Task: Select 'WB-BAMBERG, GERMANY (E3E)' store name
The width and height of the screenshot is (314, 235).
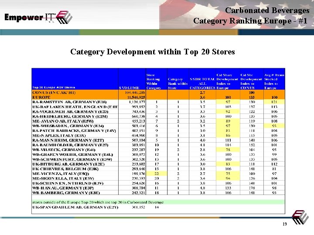Action: [66, 193]
